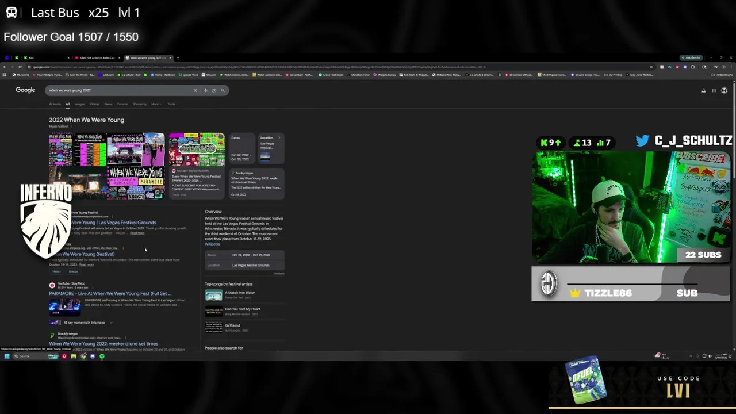
Task: Open Google Lens image search icon
Action: pos(214,90)
